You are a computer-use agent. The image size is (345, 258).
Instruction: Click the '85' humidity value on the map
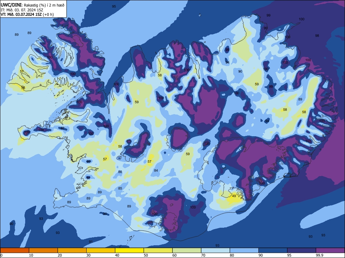tap(120, 188)
